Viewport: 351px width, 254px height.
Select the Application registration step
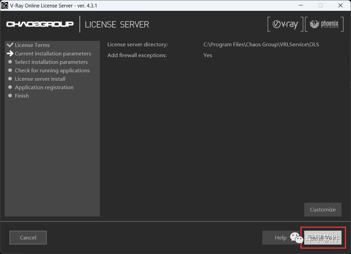44,87
